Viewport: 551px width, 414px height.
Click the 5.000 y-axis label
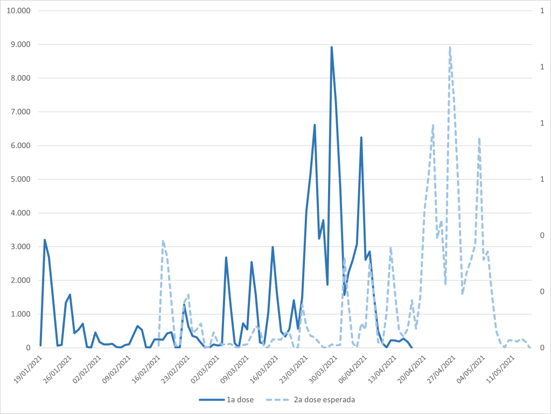(x=20, y=180)
